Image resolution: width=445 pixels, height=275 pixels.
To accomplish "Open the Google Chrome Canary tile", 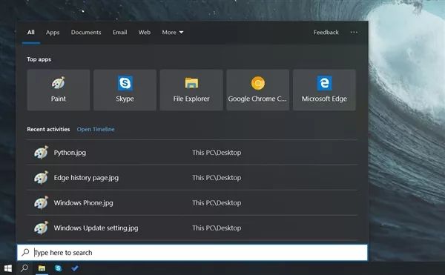I will point(257,90).
